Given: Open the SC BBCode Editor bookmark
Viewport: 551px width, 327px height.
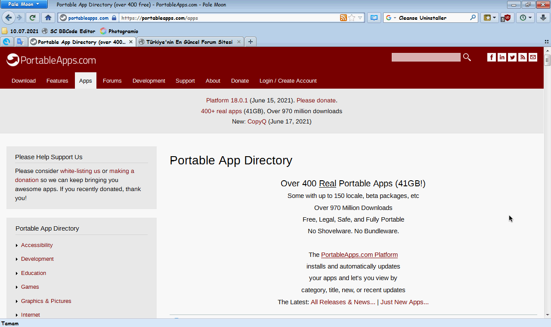Looking at the screenshot, I should 68,31.
